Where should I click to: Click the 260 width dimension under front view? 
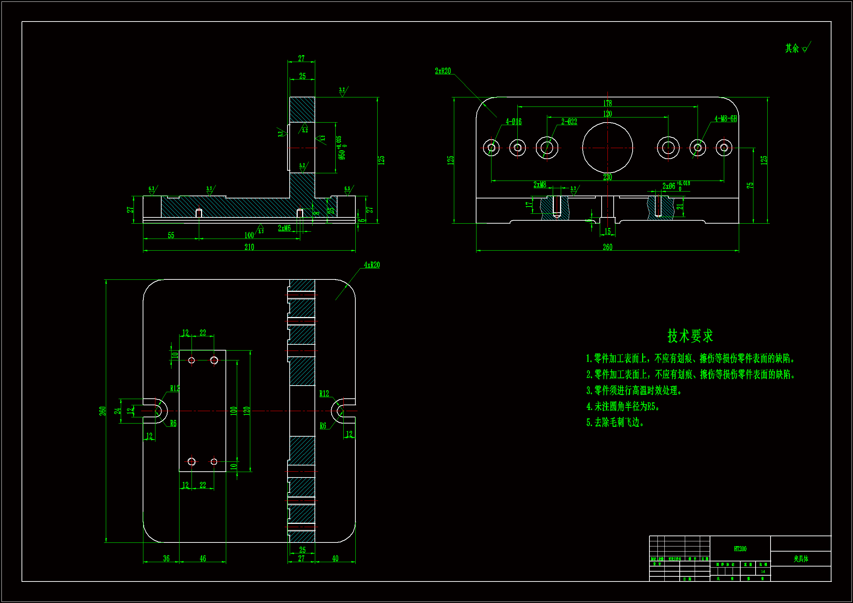607,247
